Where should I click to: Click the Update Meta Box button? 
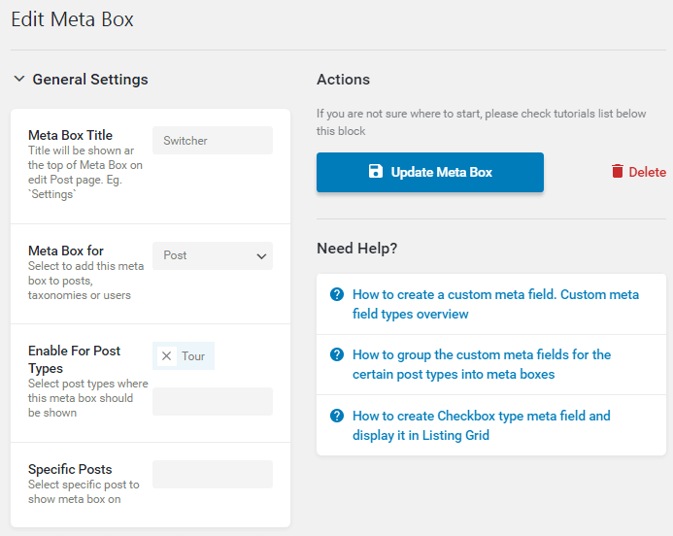430,172
